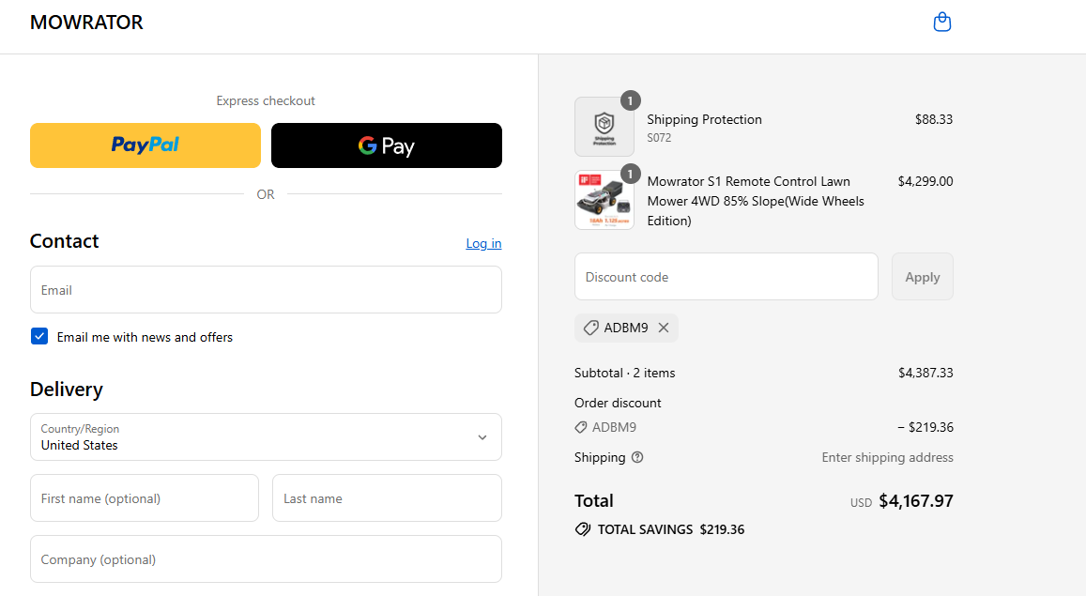Click the First name (optional) field
Image resolution: width=1086 pixels, height=596 pixels.
pos(144,497)
